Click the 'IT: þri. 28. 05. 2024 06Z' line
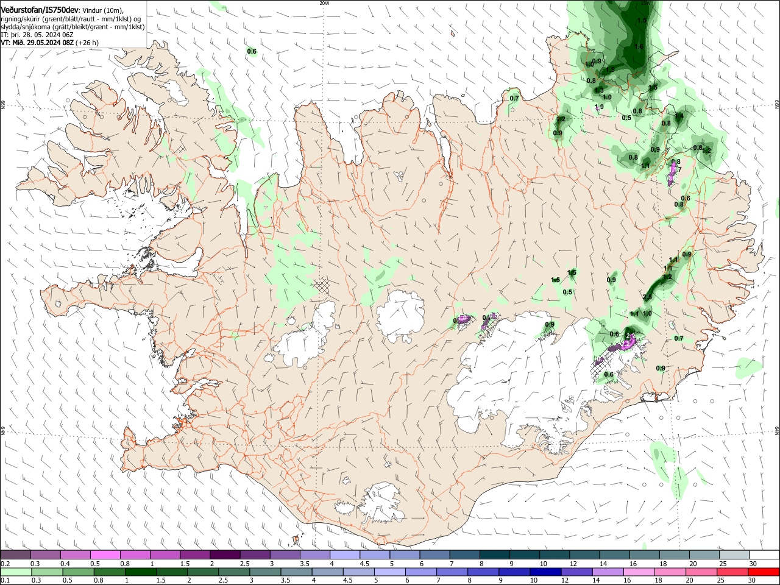Image resolution: width=780 pixels, height=585 pixels. pos(37,35)
